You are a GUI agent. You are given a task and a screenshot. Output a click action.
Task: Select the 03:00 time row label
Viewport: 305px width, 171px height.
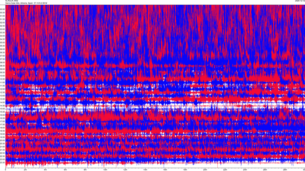pyautogui.click(x=3, y=29)
